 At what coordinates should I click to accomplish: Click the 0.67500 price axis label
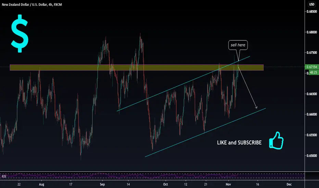pyautogui.click(x=312, y=53)
